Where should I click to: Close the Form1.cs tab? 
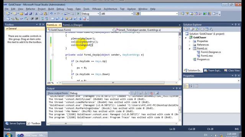point(60,25)
